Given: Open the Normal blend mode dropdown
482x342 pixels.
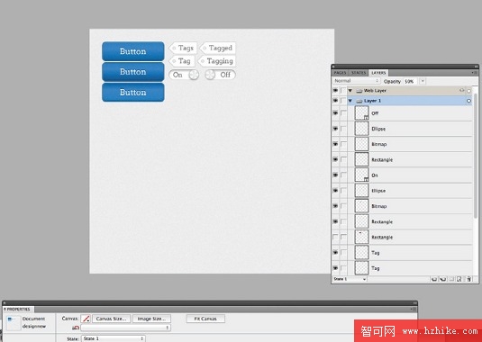Looking at the screenshot, I should coord(356,81).
